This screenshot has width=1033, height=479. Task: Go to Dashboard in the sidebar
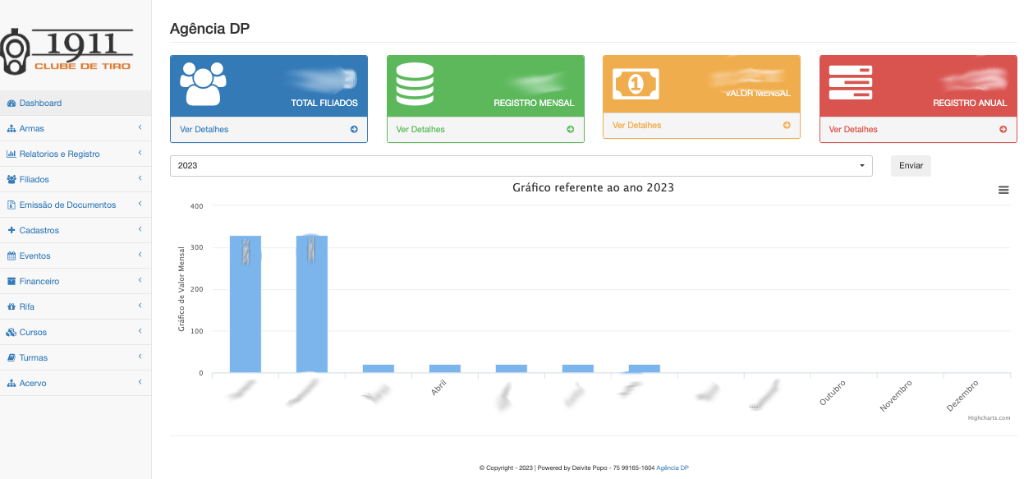(40, 103)
